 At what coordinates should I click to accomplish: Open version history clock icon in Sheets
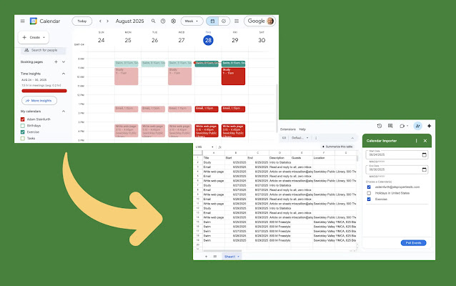[x=380, y=126]
